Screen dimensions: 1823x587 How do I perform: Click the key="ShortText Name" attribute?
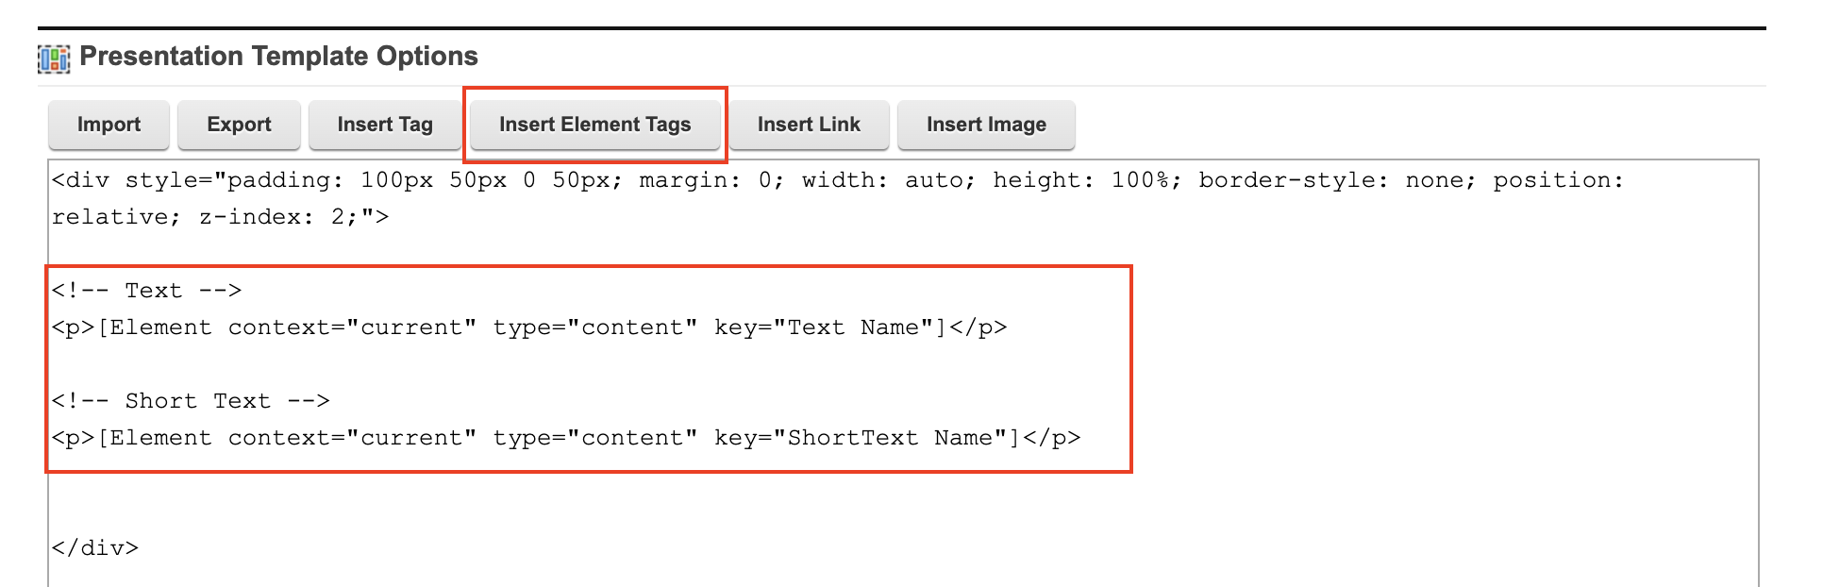pos(865,438)
